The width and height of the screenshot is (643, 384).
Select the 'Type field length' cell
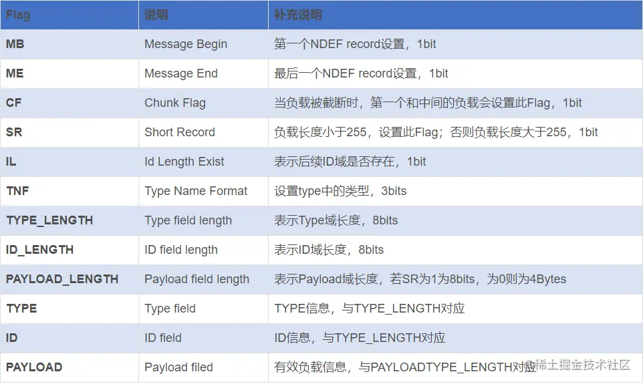[x=203, y=220]
